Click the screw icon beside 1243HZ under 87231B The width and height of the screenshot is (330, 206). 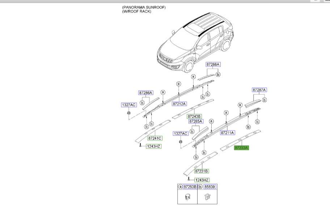click(x=189, y=180)
